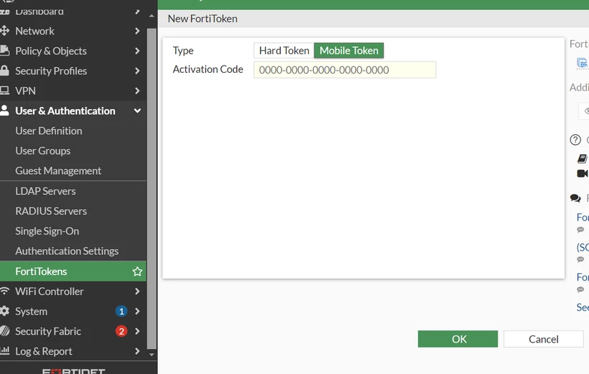Click the forum chat bubbles icon
The image size is (589, 374).
(575, 198)
